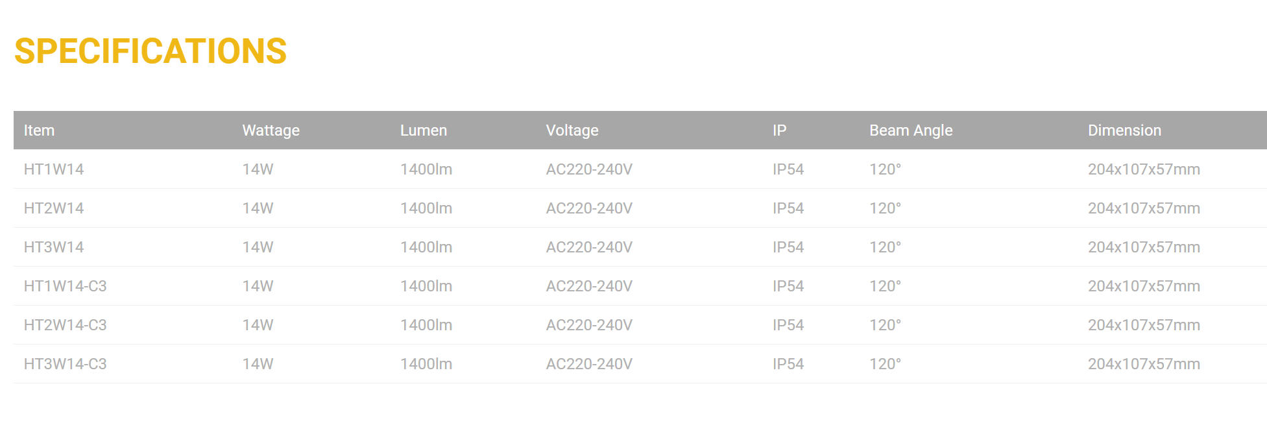Click the IP column header

(x=779, y=130)
